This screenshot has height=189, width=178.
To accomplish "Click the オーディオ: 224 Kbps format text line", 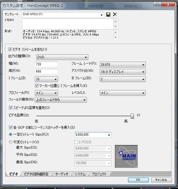I will coord(59,31).
